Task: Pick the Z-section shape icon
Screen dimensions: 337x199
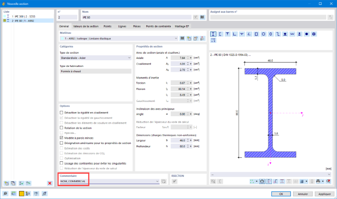Action: point(278,34)
